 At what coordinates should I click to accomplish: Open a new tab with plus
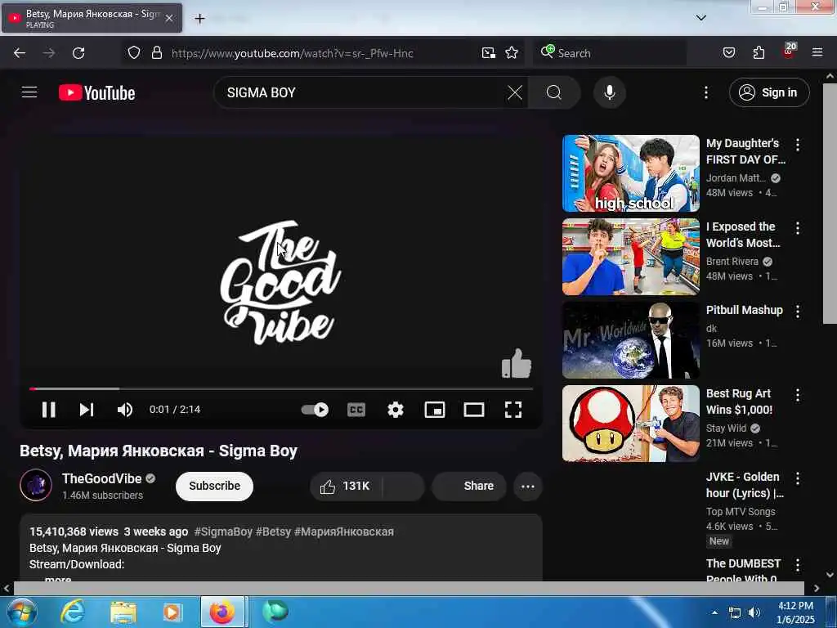pos(199,19)
